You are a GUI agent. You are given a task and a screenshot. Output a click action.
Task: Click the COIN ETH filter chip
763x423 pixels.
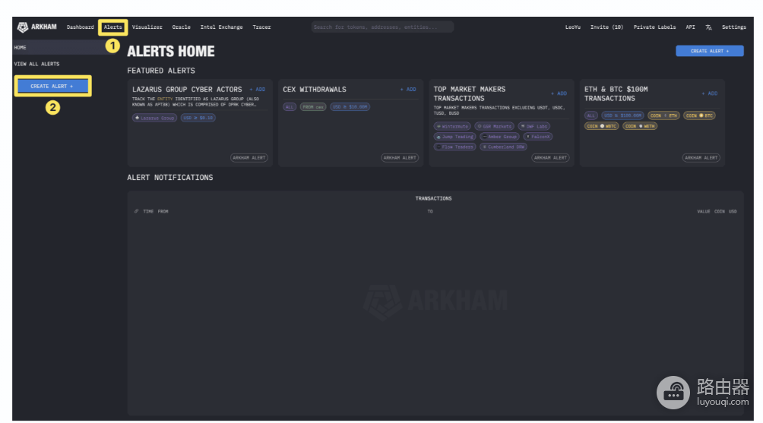click(663, 115)
